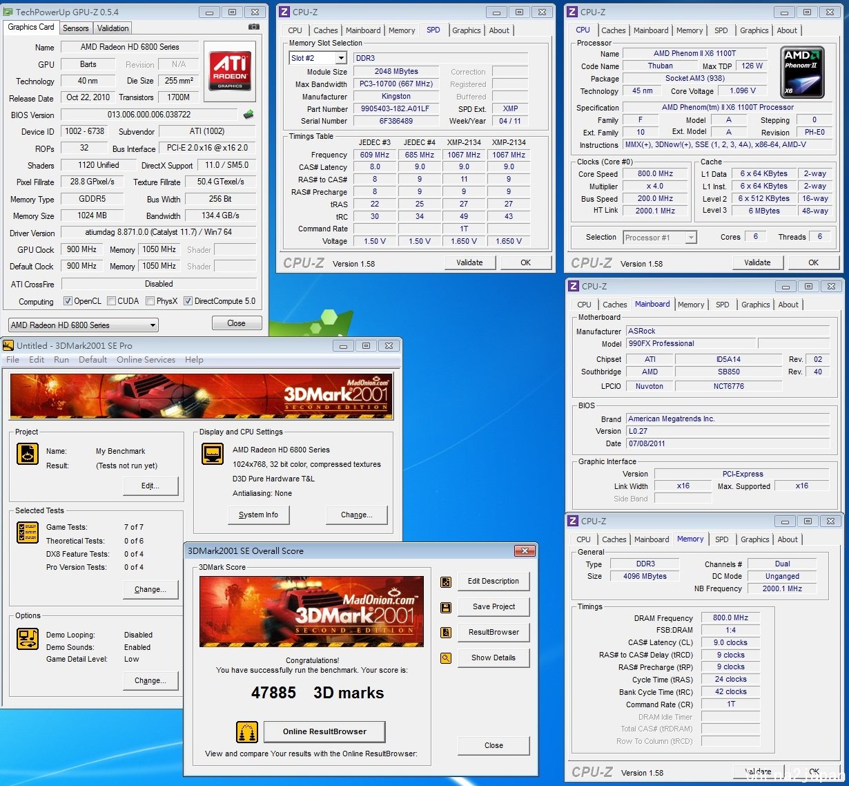Image resolution: width=849 pixels, height=786 pixels.
Task: Toggle the CUDA checkbox in GPU-Z
Action: point(111,301)
